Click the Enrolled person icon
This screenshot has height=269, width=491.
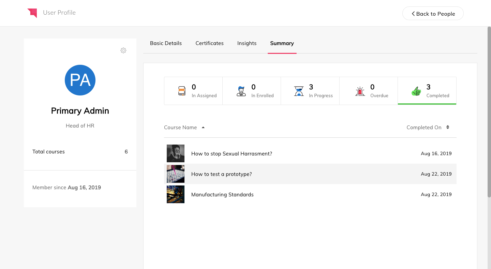[241, 90]
